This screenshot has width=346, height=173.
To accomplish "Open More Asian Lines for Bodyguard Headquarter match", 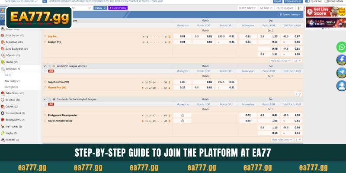I will point(282,140).
